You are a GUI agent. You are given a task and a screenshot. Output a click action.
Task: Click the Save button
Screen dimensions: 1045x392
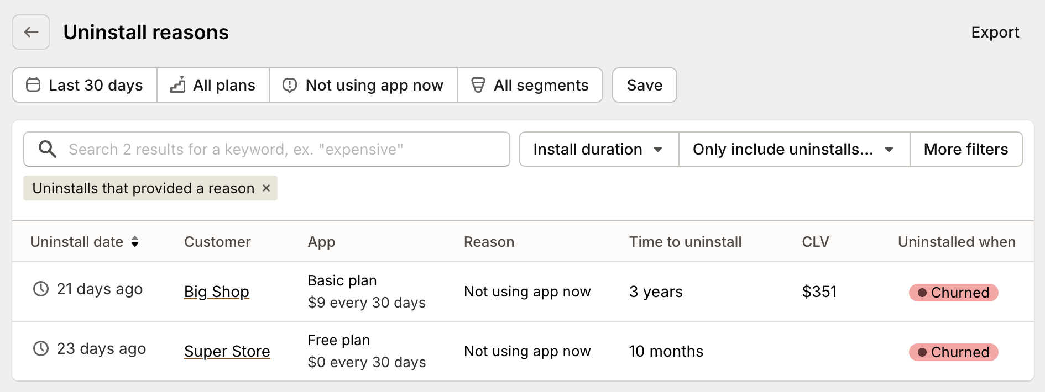pyautogui.click(x=644, y=85)
